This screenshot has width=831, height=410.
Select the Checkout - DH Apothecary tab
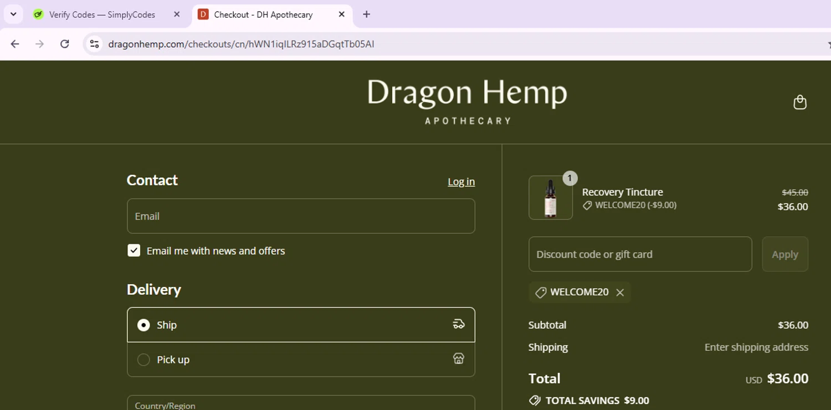(272, 14)
